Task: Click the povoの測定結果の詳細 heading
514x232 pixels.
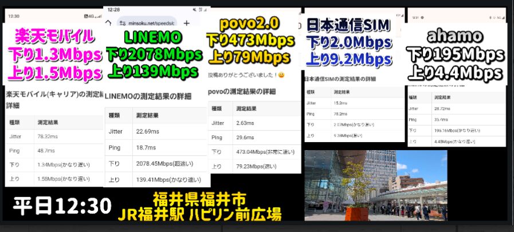Action: 242,92
